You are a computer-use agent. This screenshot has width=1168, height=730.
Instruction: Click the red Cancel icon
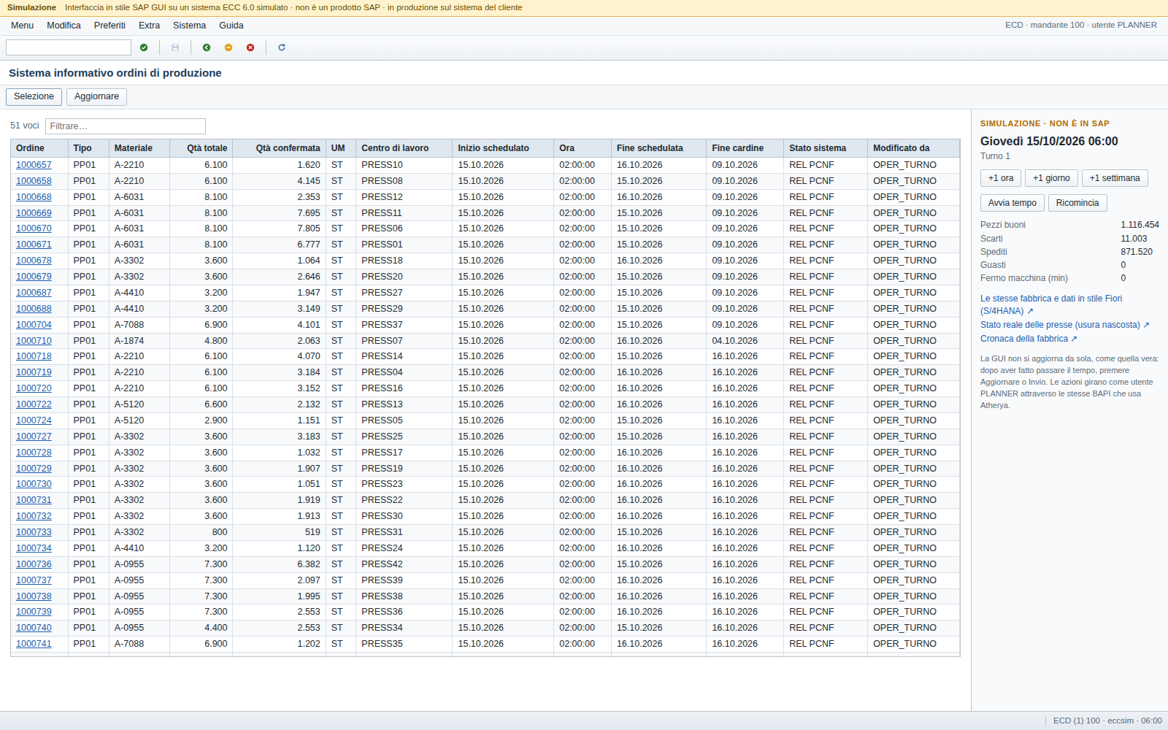250,47
